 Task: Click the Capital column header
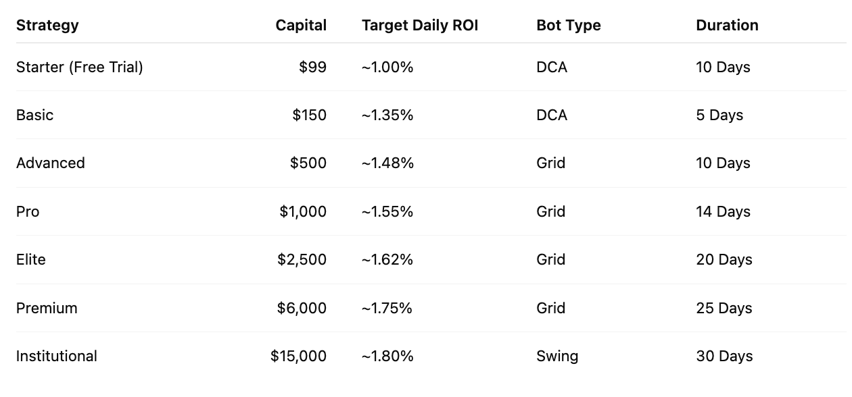tap(301, 26)
